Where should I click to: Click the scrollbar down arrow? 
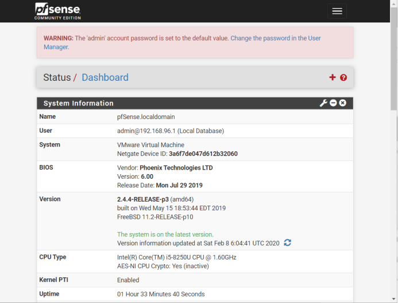click(x=393, y=298)
